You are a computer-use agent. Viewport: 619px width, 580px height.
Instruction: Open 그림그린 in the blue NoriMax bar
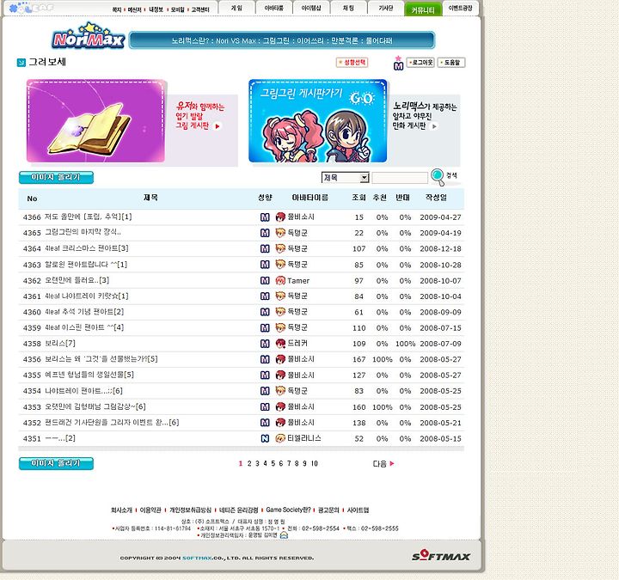pyautogui.click(x=276, y=40)
